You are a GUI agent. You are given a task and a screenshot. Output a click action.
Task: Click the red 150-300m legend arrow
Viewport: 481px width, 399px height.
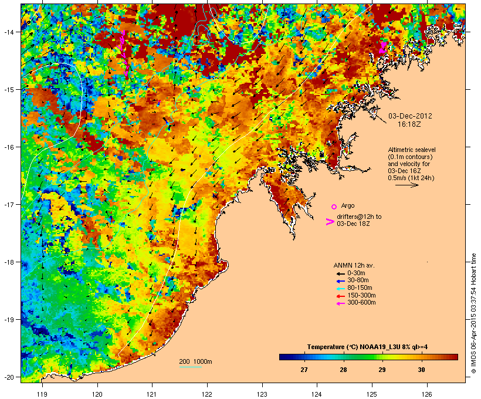click(340, 296)
